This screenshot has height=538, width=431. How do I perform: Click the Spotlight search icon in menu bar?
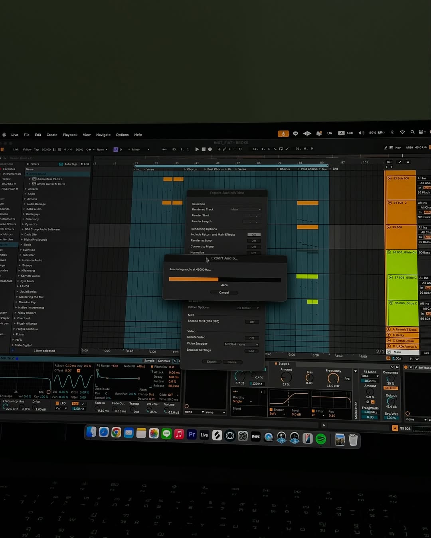412,132
